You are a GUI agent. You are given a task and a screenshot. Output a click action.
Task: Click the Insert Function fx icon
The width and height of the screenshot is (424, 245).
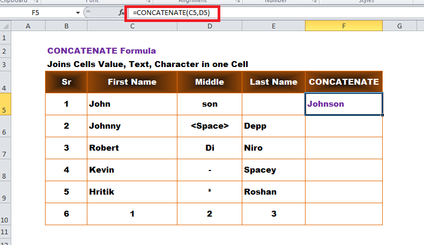point(122,12)
